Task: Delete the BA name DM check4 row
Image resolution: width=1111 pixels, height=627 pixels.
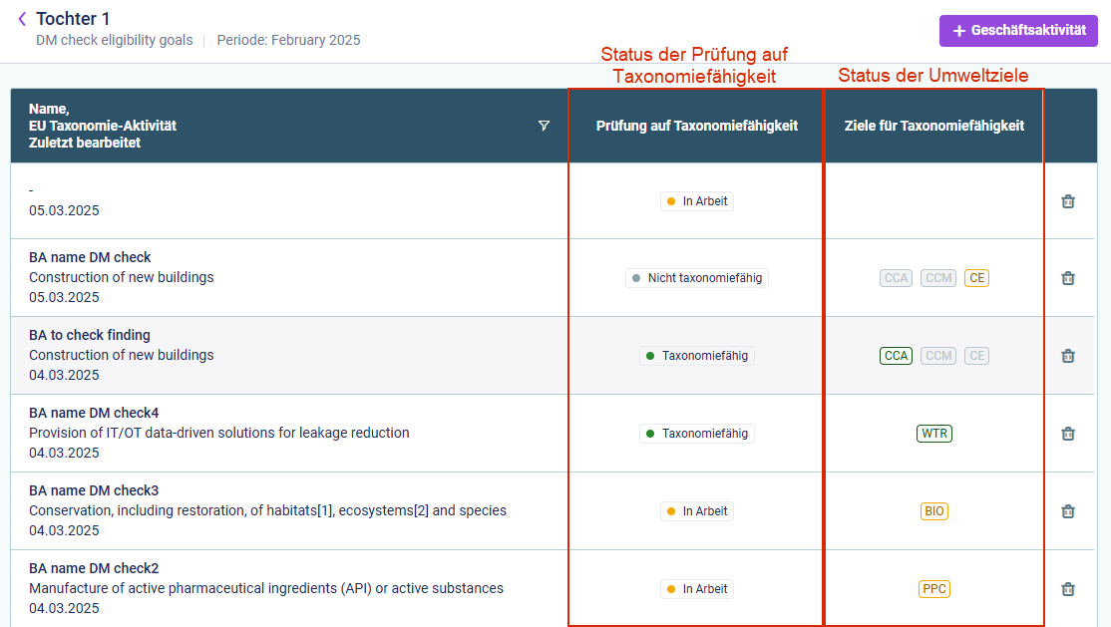Action: pyautogui.click(x=1068, y=434)
